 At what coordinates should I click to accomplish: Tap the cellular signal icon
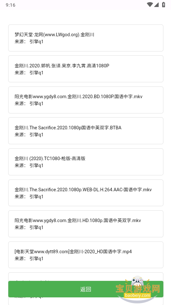coord(156,5)
